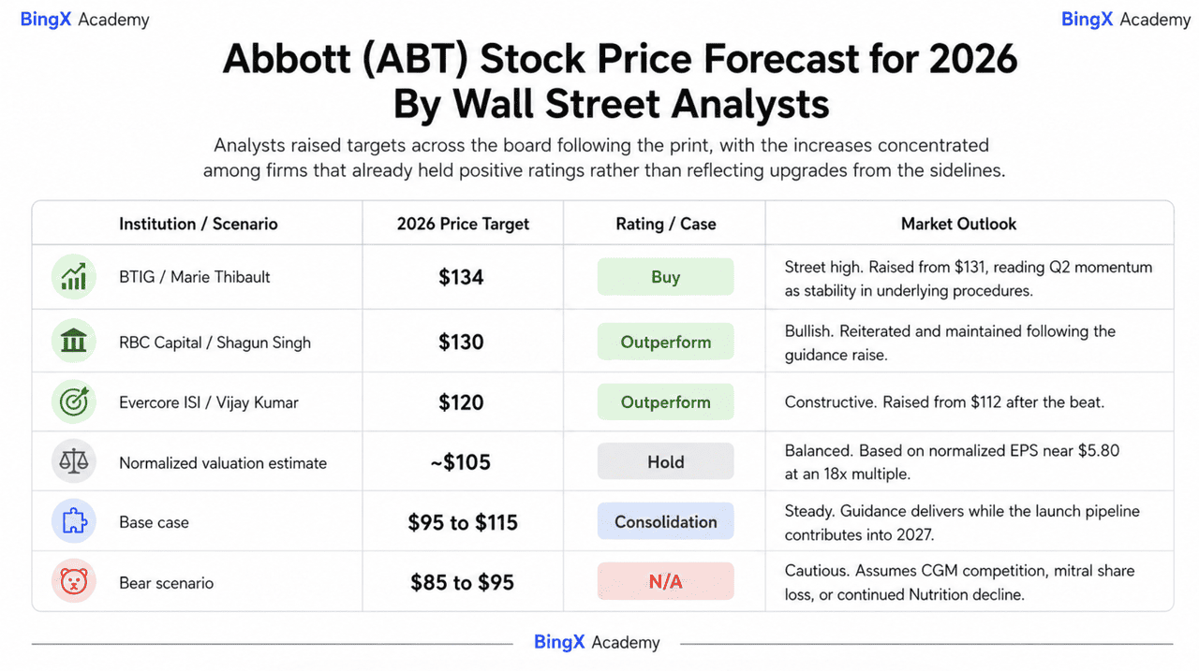Click the BingX Academy logo at top left

(84, 20)
